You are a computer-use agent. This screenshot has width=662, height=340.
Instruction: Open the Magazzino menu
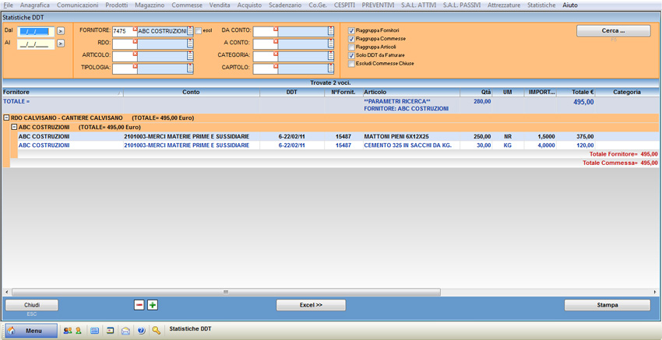coord(150,5)
